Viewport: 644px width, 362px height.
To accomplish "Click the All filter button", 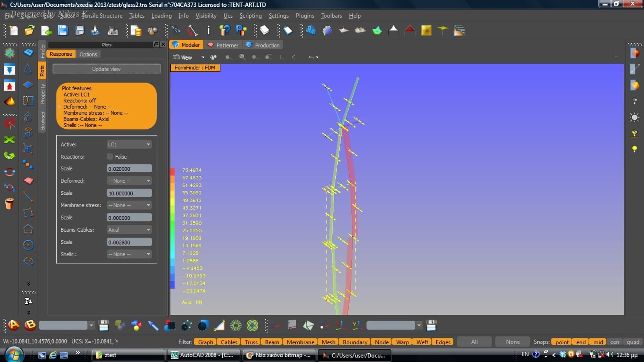I will [x=474, y=342].
